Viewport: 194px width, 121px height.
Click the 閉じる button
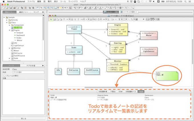23,118
